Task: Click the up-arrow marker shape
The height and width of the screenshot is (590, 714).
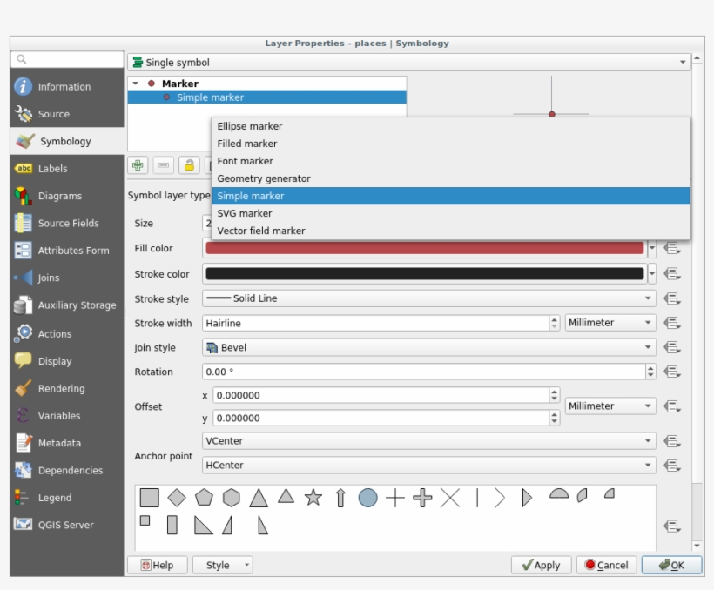Action: tap(340, 499)
